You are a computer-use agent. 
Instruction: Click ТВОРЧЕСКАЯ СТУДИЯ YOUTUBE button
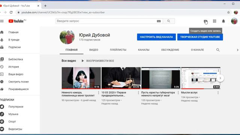click(x=200, y=37)
